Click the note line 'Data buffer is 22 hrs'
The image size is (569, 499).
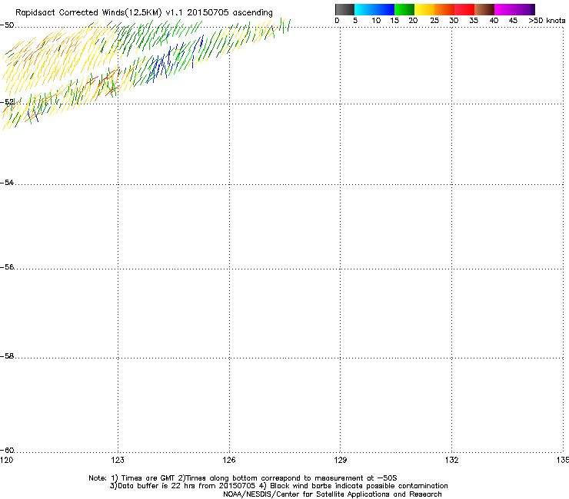click(x=278, y=486)
